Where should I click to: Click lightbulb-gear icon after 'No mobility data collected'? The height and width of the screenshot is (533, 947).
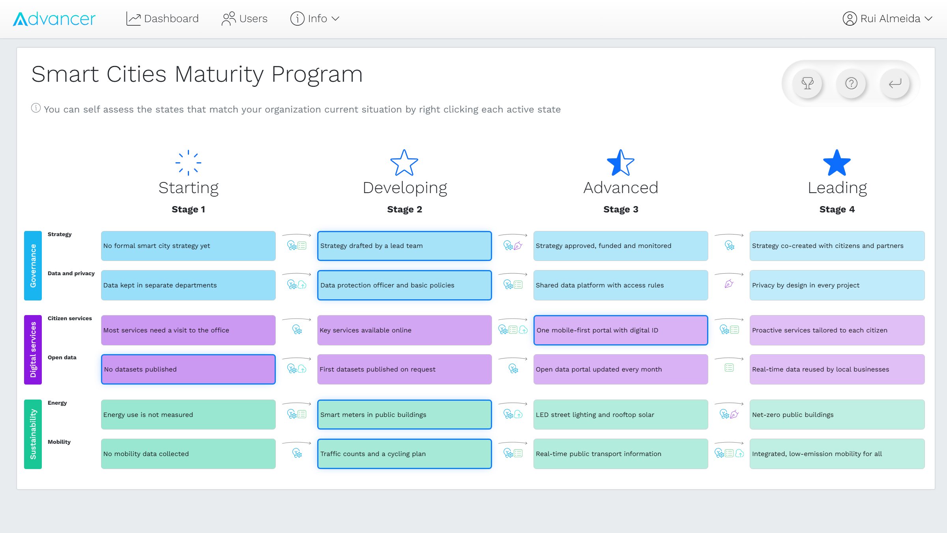tap(297, 453)
